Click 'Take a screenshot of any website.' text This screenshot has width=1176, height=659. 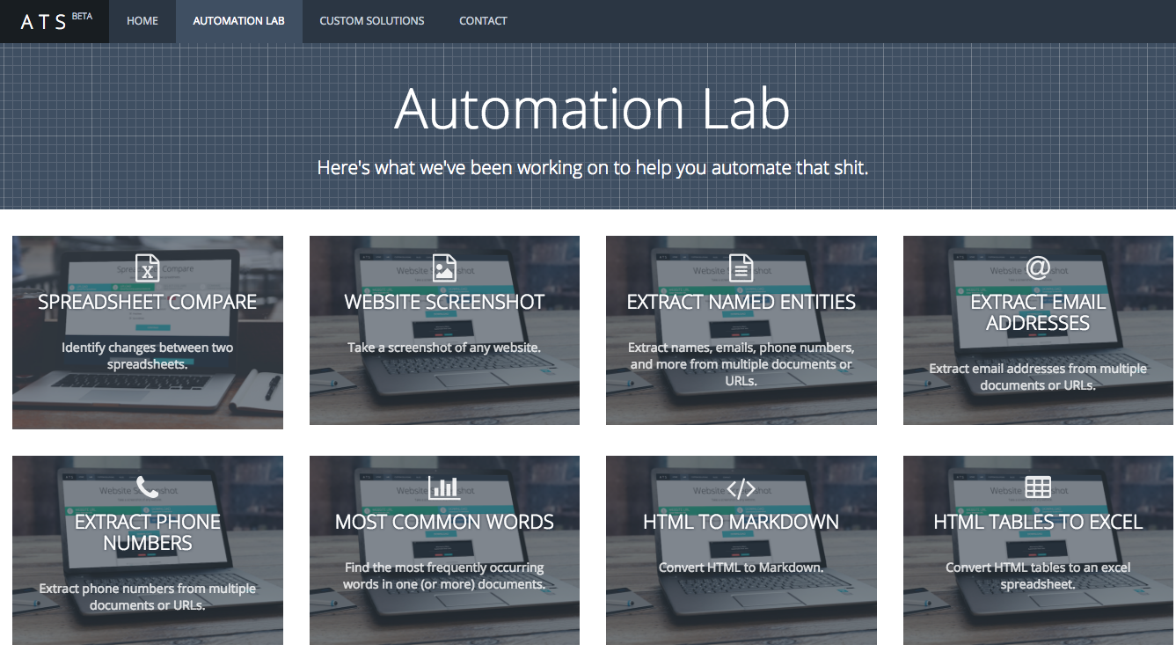click(x=444, y=348)
